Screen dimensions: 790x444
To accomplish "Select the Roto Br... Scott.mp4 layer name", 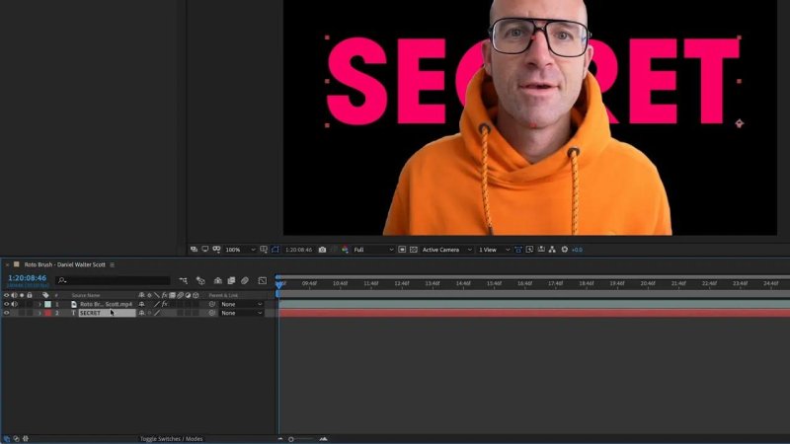I will point(106,304).
